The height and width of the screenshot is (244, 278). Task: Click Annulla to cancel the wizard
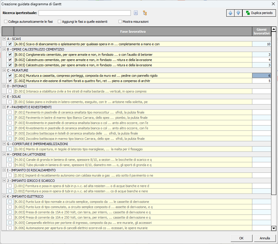[265, 238]
